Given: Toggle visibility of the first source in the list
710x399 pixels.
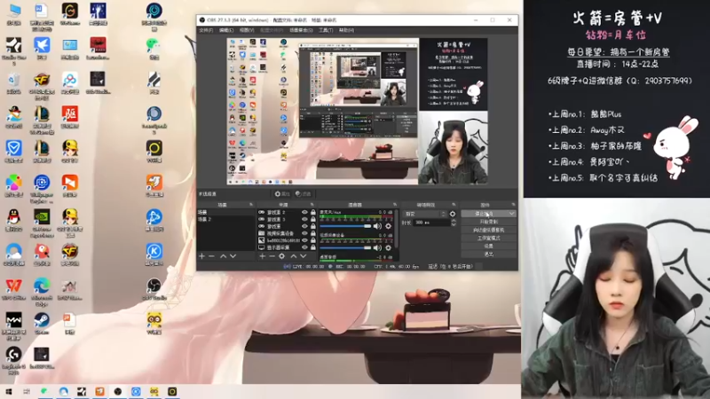Looking at the screenshot, I should click(304, 212).
